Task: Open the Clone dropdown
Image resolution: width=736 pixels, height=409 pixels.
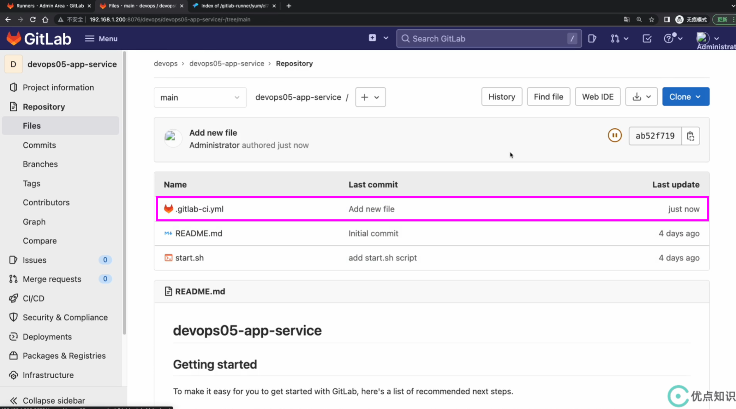Action: tap(686, 96)
